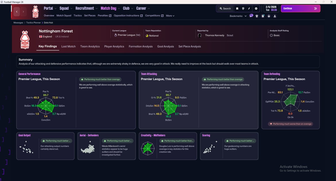Click the Search field

point(225,8)
